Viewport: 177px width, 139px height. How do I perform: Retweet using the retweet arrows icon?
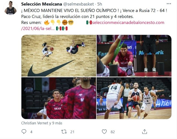point(64,132)
